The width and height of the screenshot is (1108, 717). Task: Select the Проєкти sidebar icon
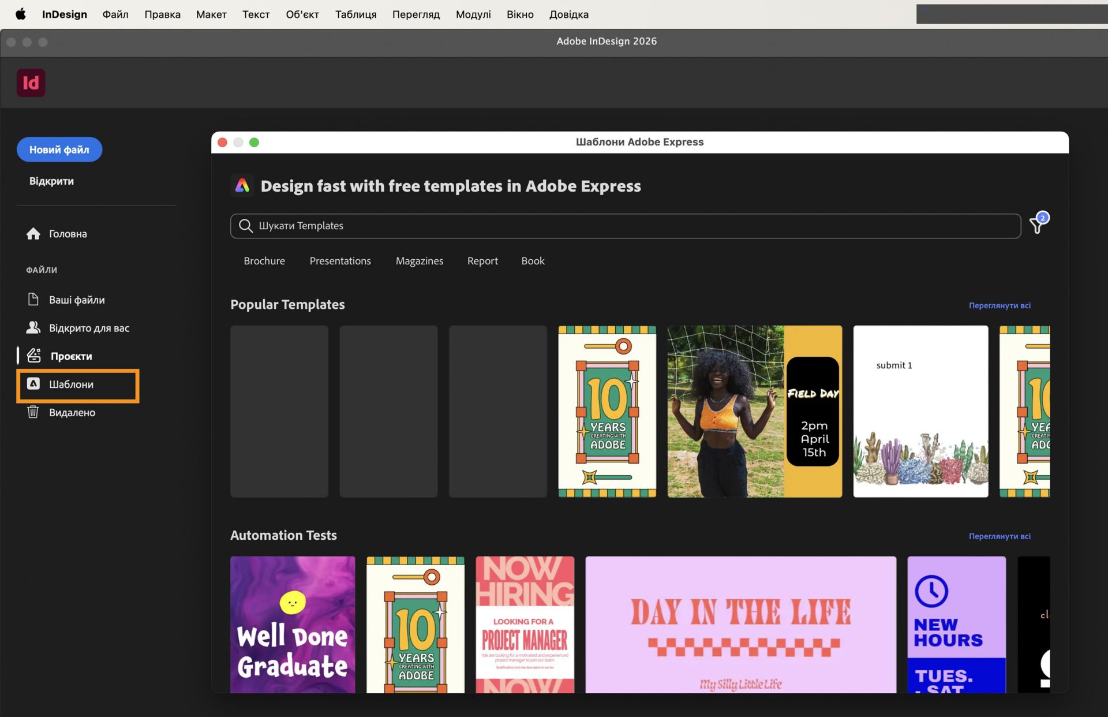point(33,356)
